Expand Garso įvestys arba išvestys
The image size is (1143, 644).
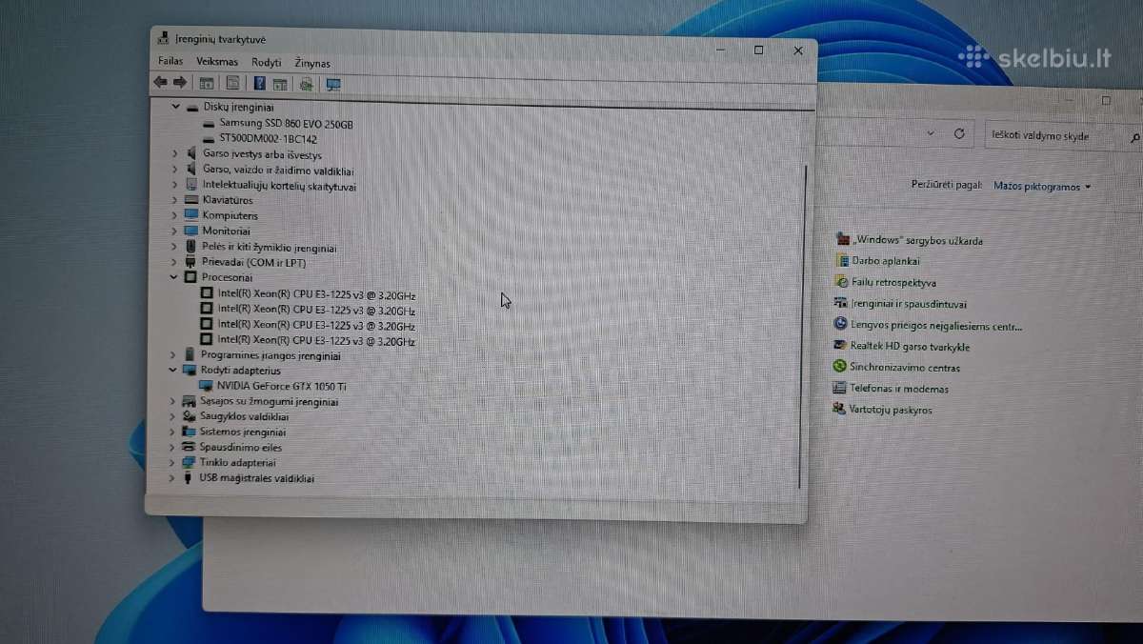(x=174, y=153)
